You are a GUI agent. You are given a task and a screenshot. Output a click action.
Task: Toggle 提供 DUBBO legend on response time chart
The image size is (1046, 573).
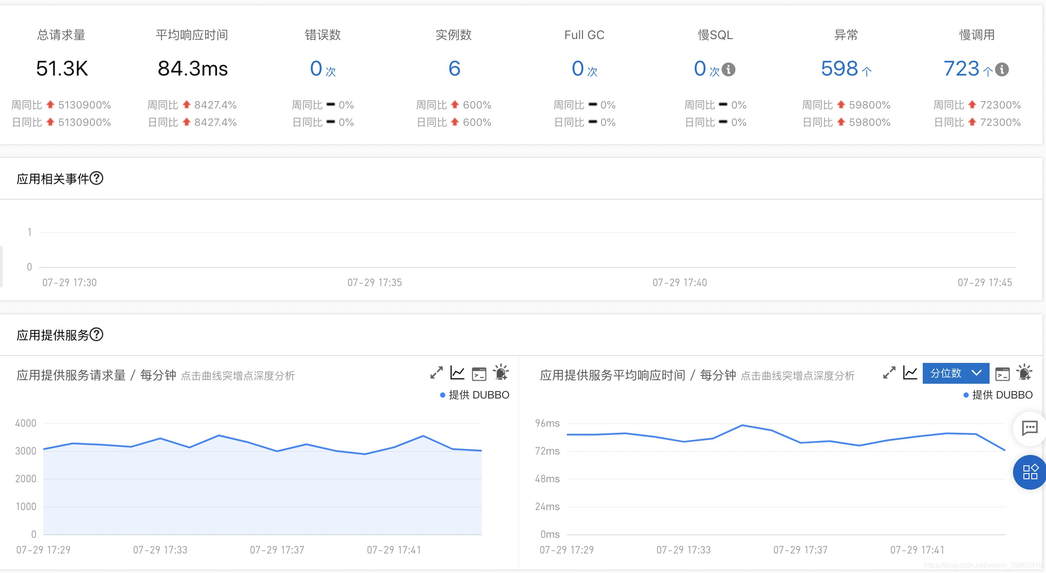[998, 395]
